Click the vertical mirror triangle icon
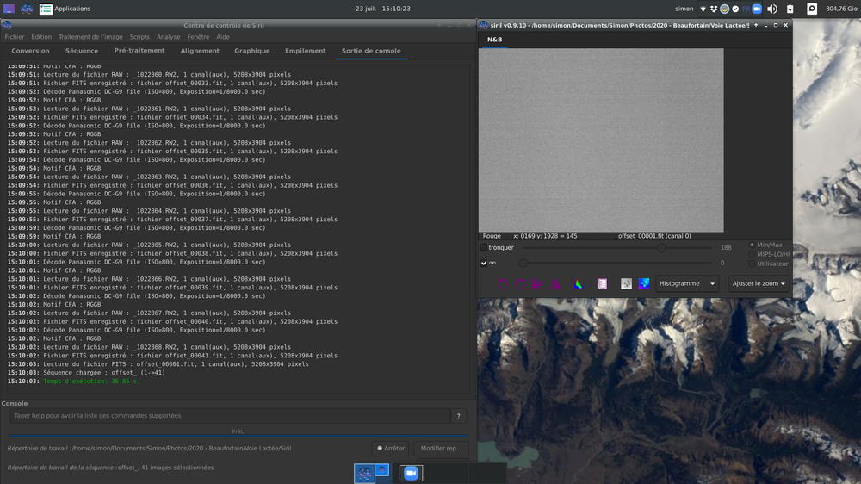The height and width of the screenshot is (484, 861). [556, 283]
